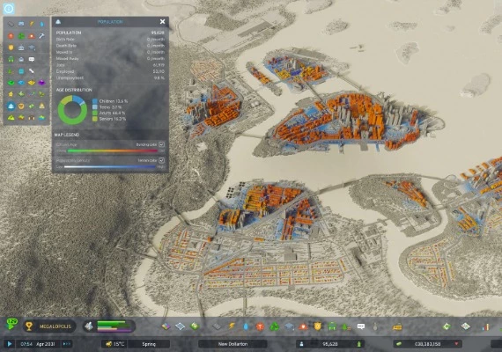
Task: Open transportation bus menu in bottom toolbar
Action: pyautogui.click(x=332, y=326)
